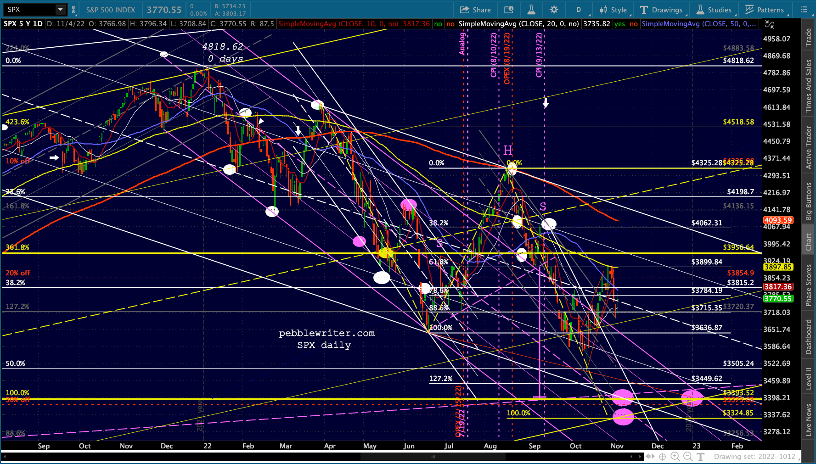Viewport: 816px width, 464px height.
Task: Click the S&P 500 INDEX description text
Action: click(111, 10)
